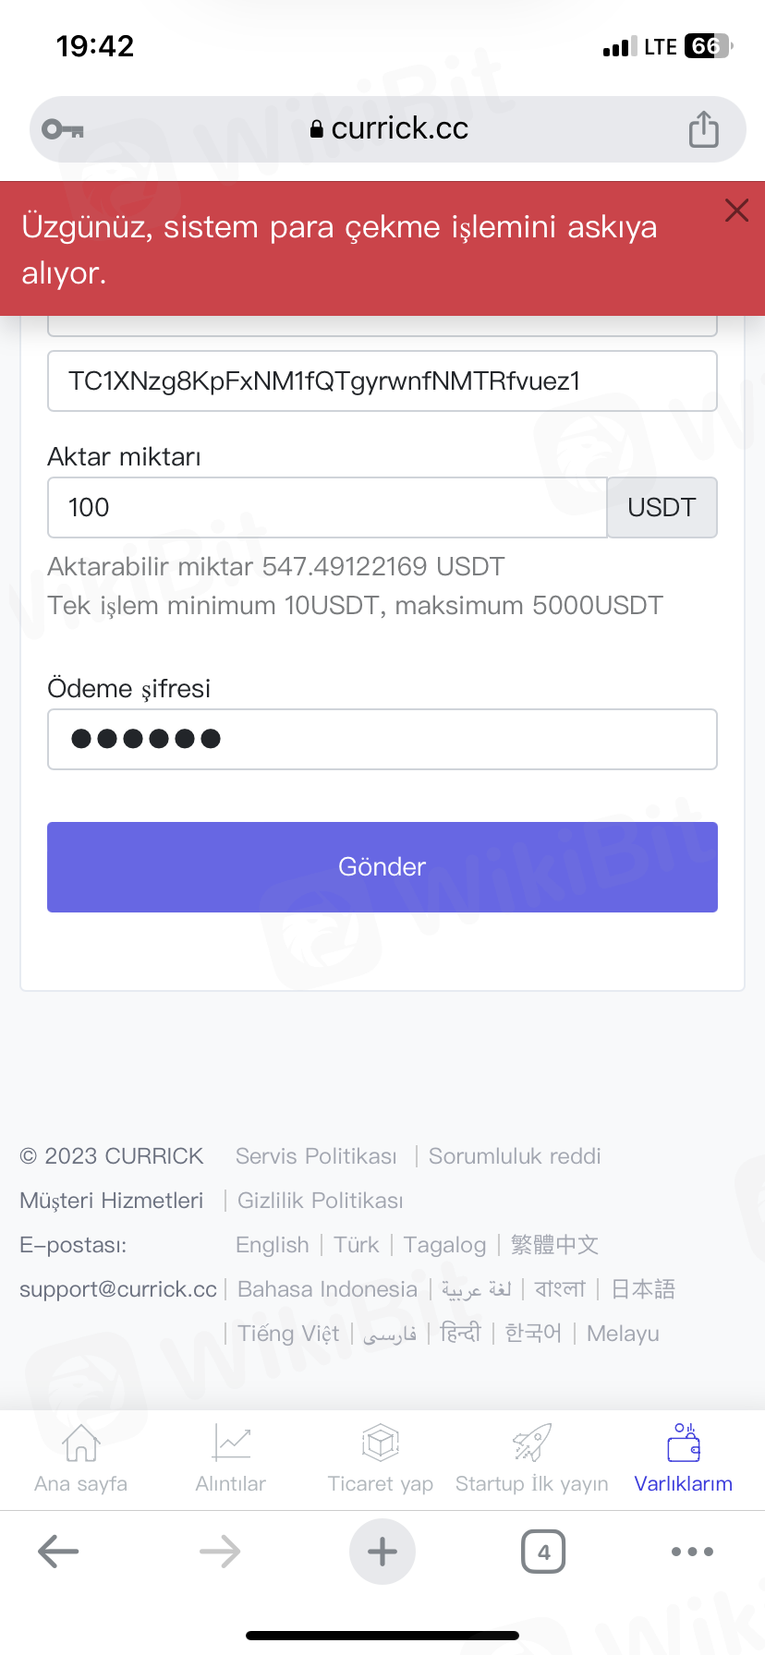The height and width of the screenshot is (1655, 765).
Task: Click the wallet address field
Action: click(382, 381)
